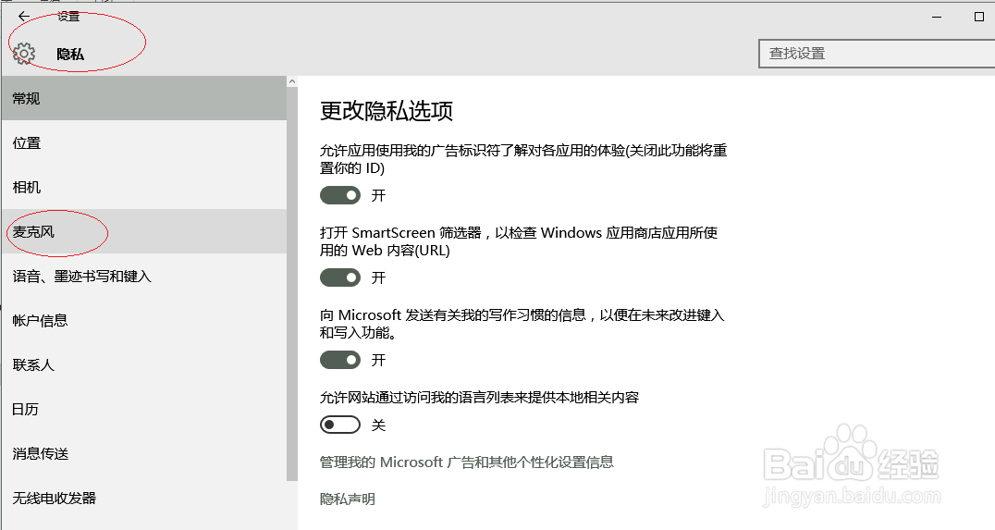995x530 pixels.
Task: Click the 查找设置 search box
Action: (877, 54)
